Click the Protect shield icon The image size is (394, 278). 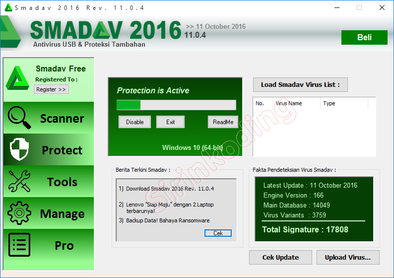[19, 149]
